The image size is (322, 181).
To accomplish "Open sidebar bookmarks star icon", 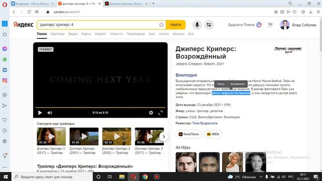I will 5,34.
